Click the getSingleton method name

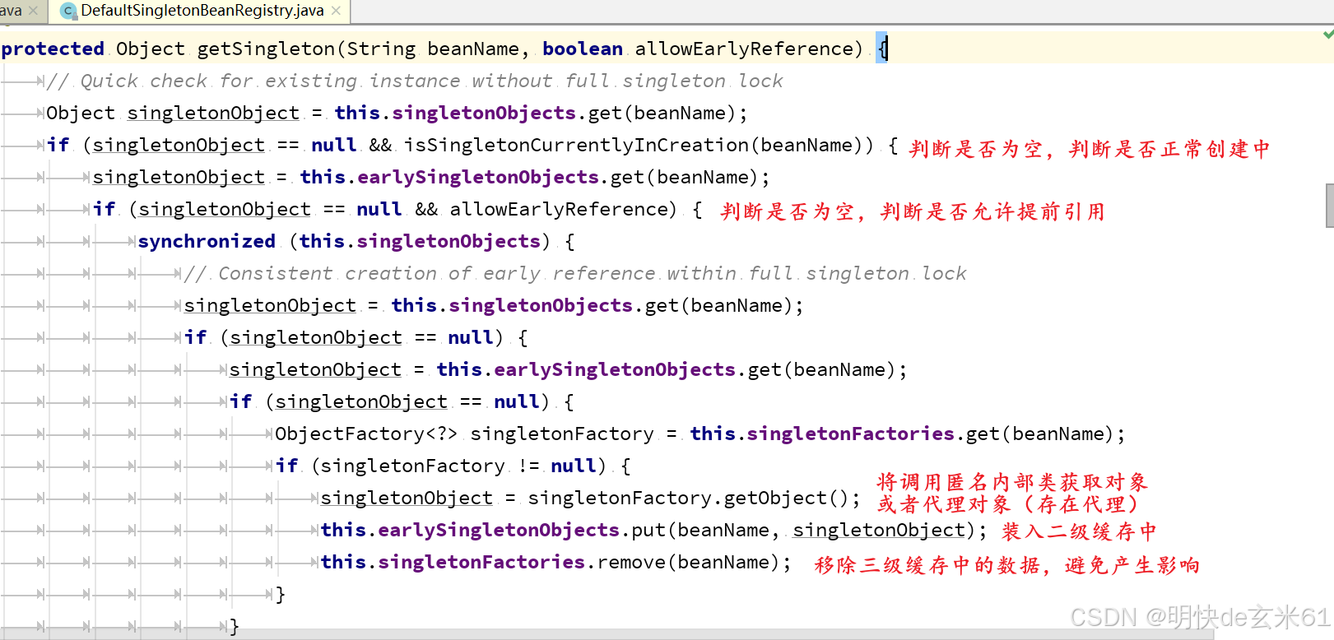pos(266,49)
